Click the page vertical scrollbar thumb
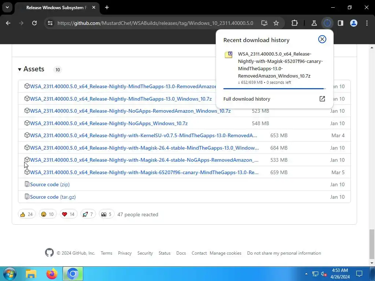Image resolution: width=375 pixels, height=281 pixels. point(372,244)
